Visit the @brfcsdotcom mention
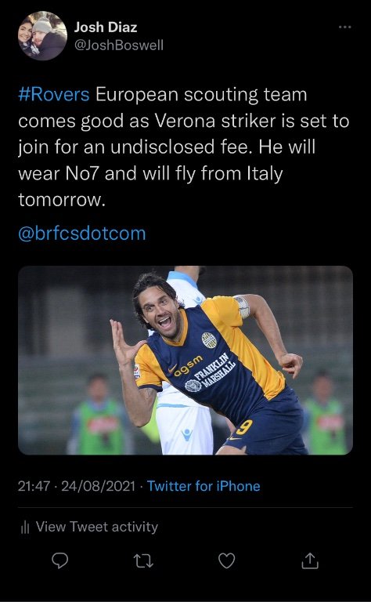371x602 pixels. point(82,234)
